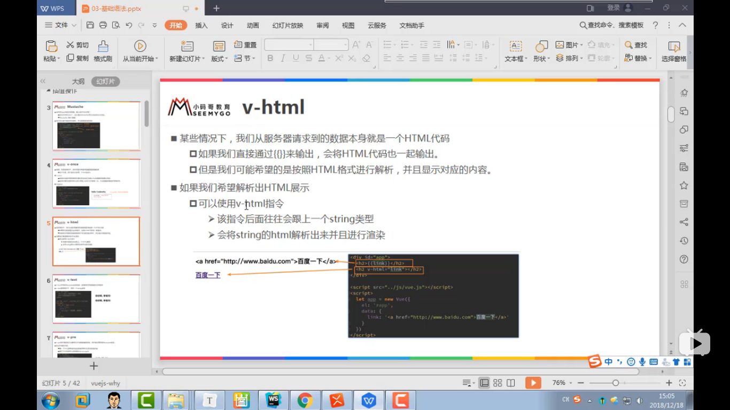Zoom out with the minus button
Viewport: 730px width, 410px height.
point(581,383)
